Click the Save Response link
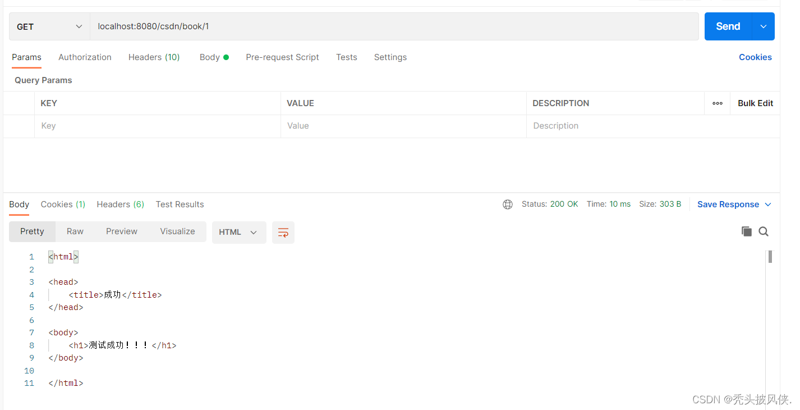Image resolution: width=800 pixels, height=410 pixels. (728, 204)
